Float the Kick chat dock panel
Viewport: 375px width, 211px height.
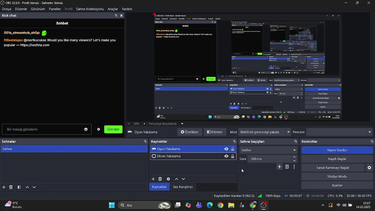pyautogui.click(x=116, y=16)
